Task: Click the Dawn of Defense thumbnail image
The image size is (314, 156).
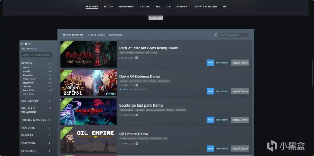Action: click(88, 83)
